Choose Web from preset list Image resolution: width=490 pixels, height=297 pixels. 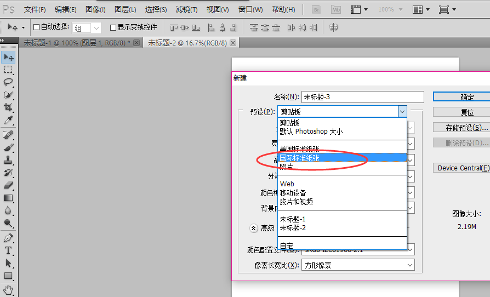pyautogui.click(x=342, y=184)
